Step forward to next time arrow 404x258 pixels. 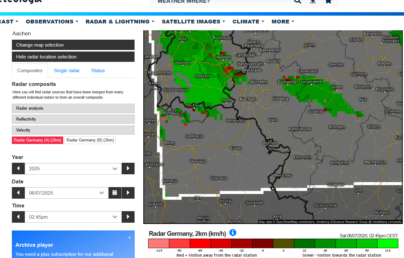click(128, 217)
